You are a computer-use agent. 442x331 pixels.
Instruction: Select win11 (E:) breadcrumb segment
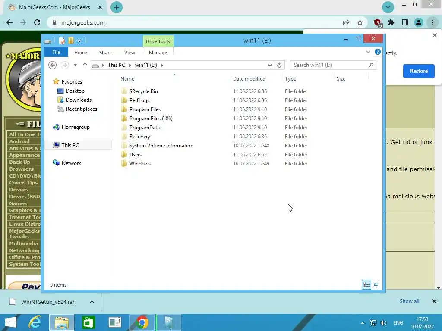click(146, 65)
